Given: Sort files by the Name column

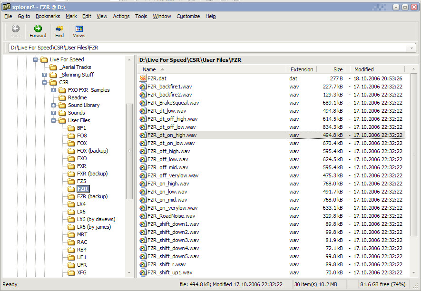Looking at the screenshot, I should point(212,69).
